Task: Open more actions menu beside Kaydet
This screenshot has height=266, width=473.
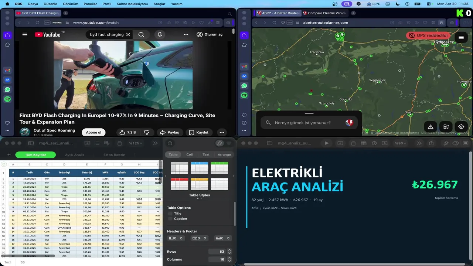Action: pyautogui.click(x=222, y=132)
